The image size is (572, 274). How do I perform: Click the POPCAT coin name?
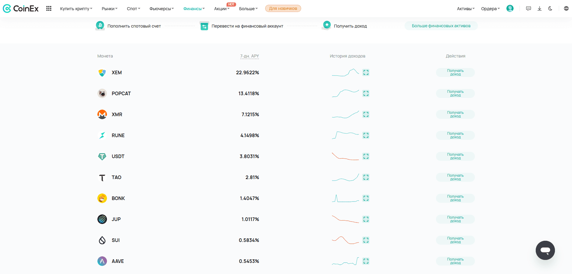click(x=121, y=93)
